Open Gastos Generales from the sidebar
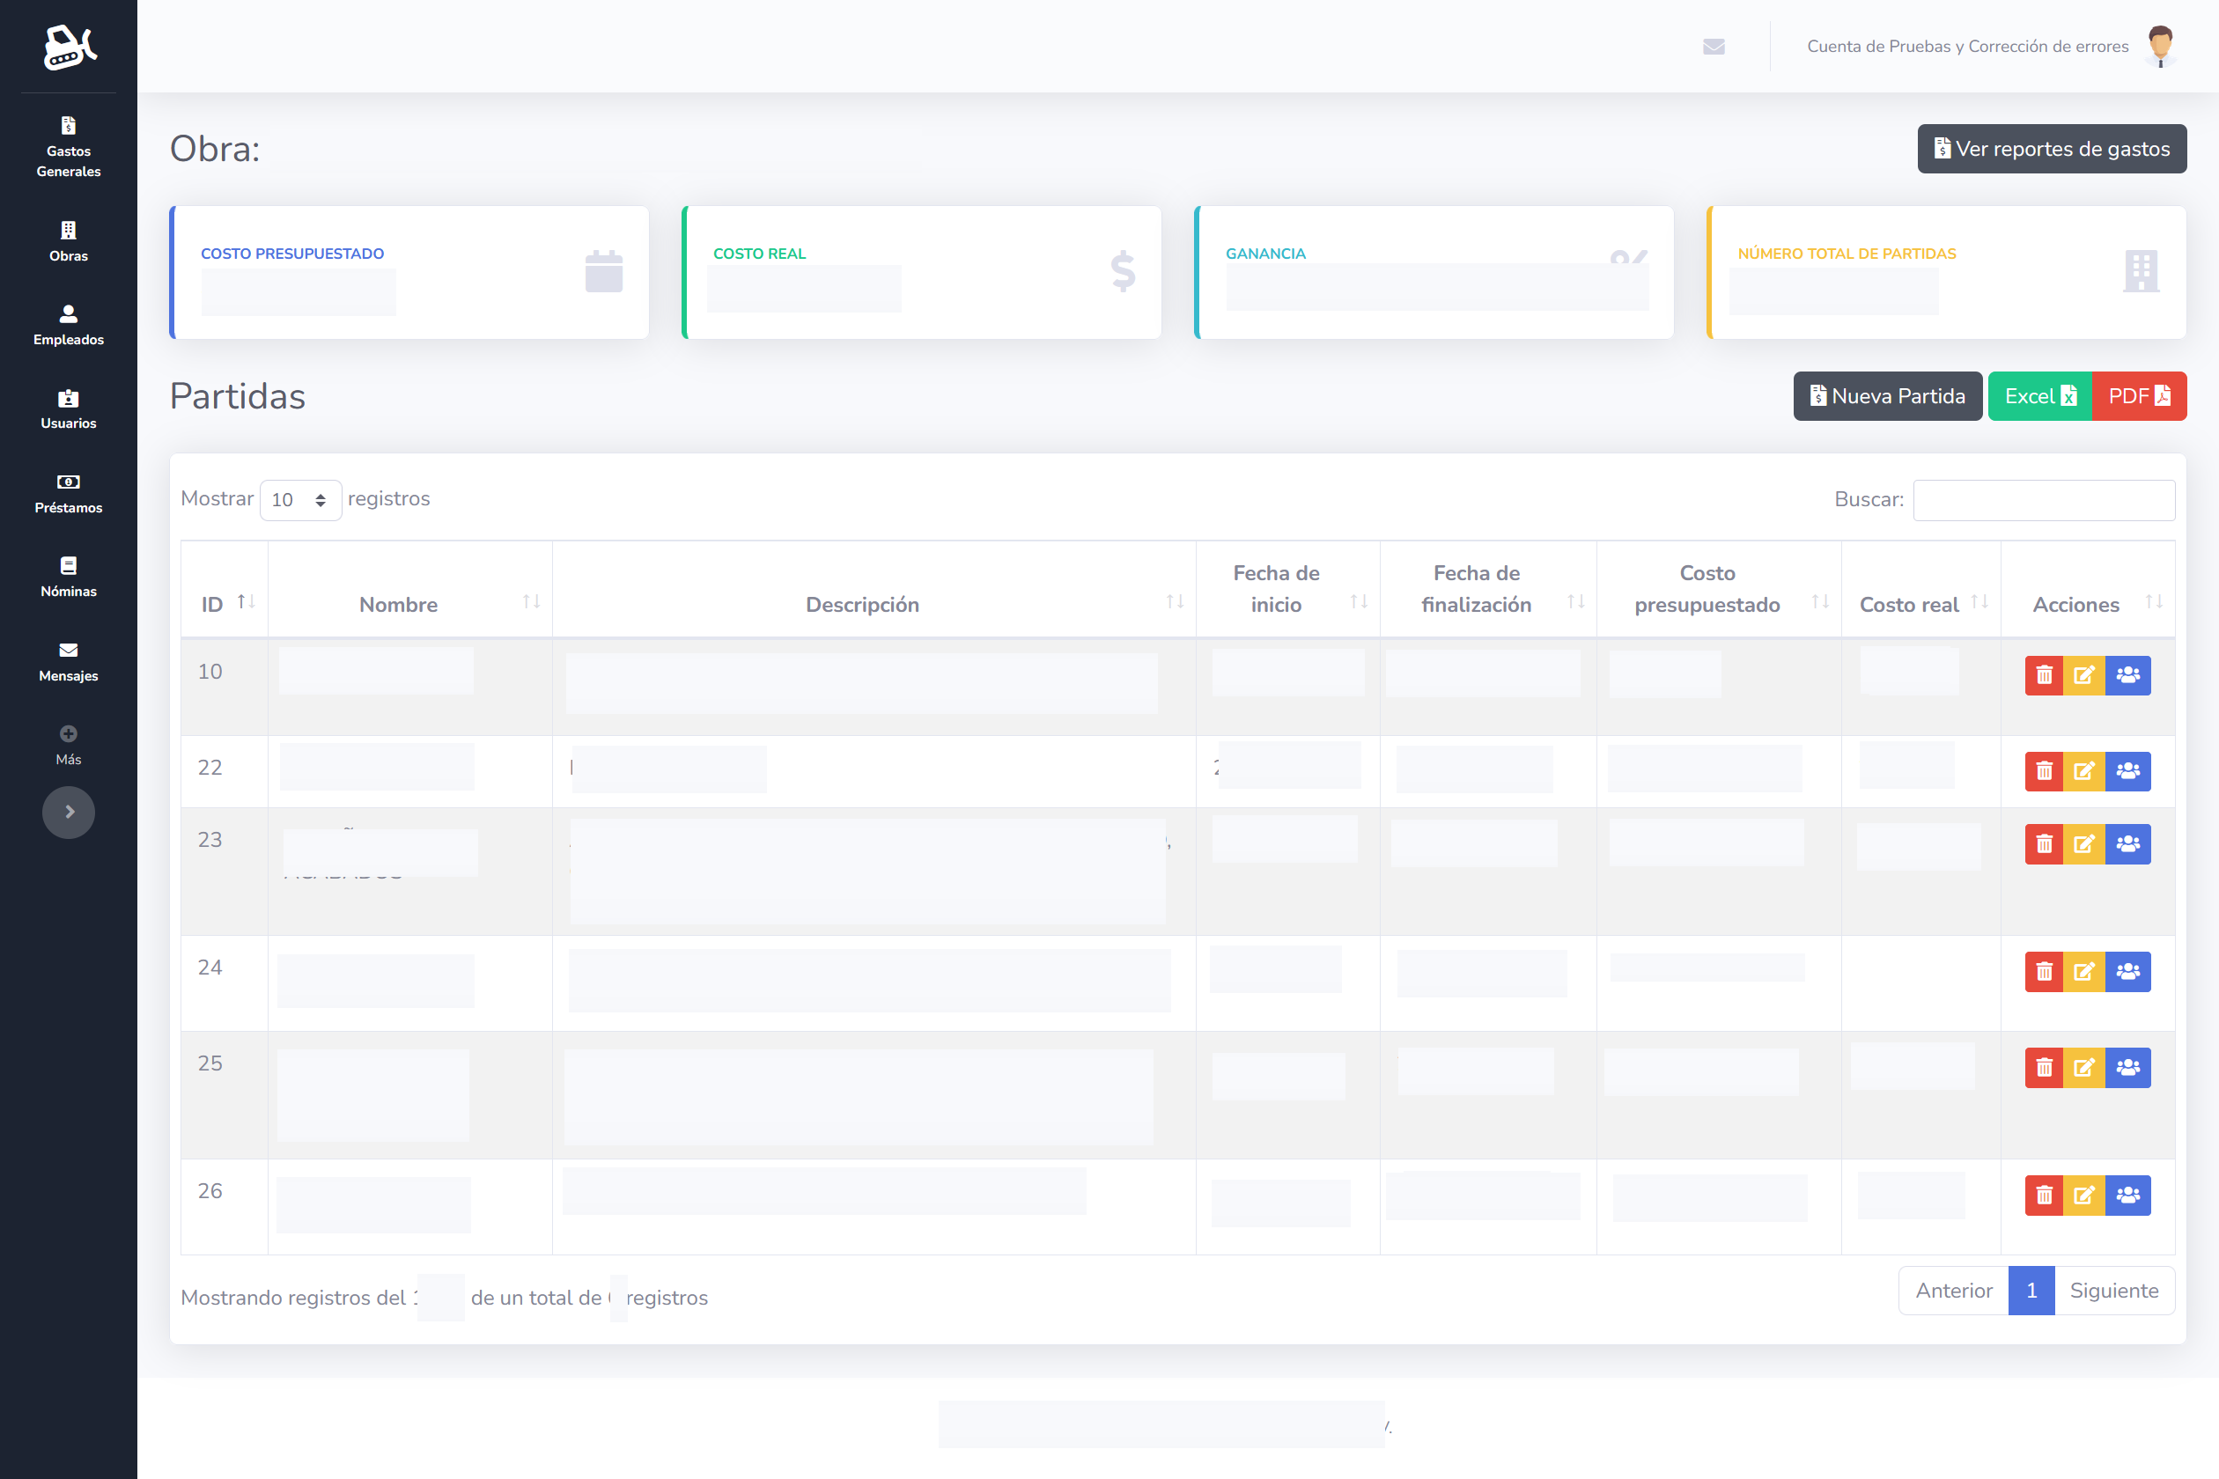Viewport: 2219px width, 1479px height. click(x=68, y=148)
